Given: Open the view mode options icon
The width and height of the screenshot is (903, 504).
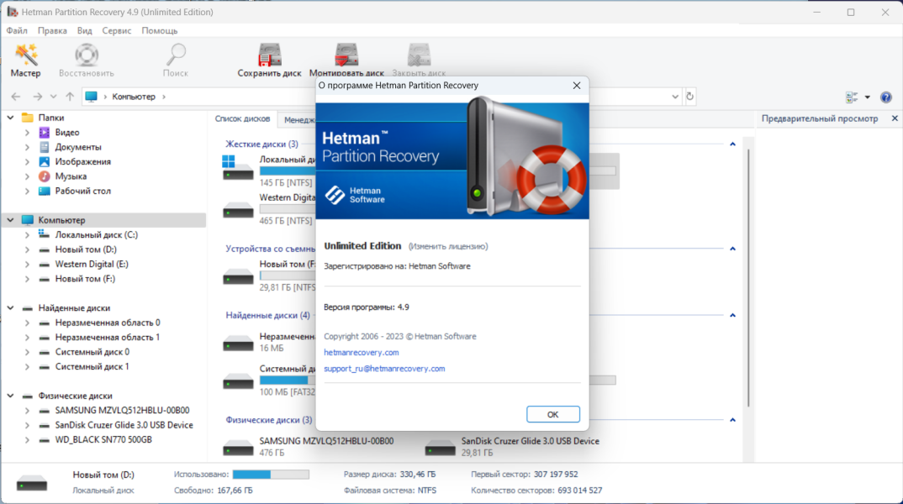Looking at the screenshot, I should (852, 97).
